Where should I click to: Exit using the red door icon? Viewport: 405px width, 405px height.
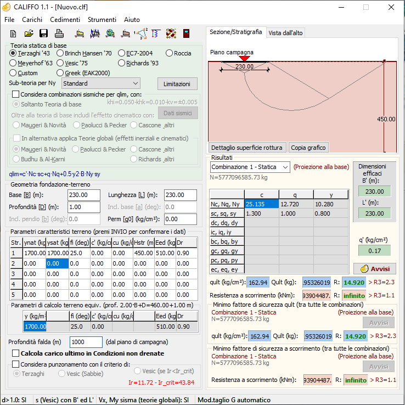[x=186, y=33]
